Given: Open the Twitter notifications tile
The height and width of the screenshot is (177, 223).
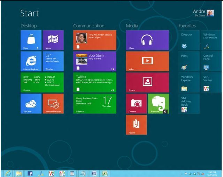Looking at the screenshot, I should [94, 82].
